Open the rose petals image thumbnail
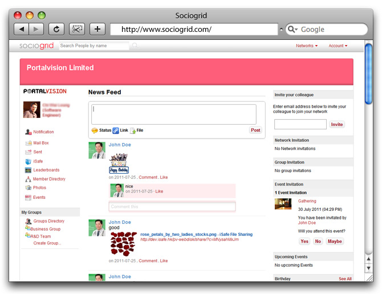This screenshot has width=382, height=294. (x=123, y=244)
